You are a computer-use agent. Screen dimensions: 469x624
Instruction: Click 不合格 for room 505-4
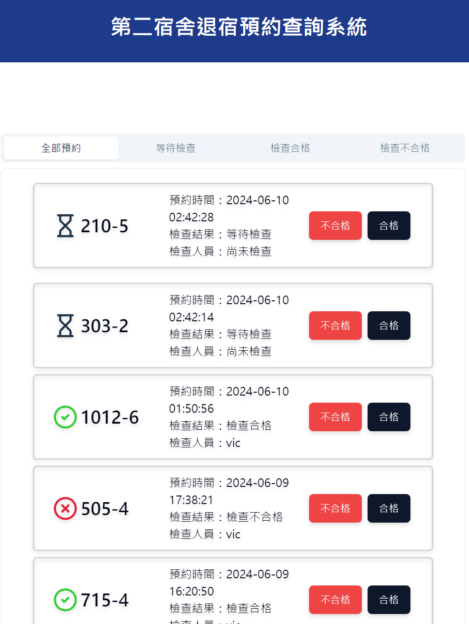coord(335,508)
